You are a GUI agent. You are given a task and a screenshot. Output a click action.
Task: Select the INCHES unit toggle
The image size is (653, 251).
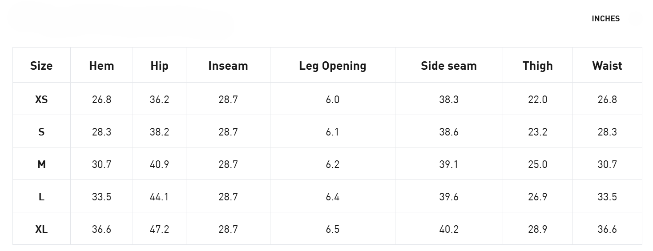[605, 19]
